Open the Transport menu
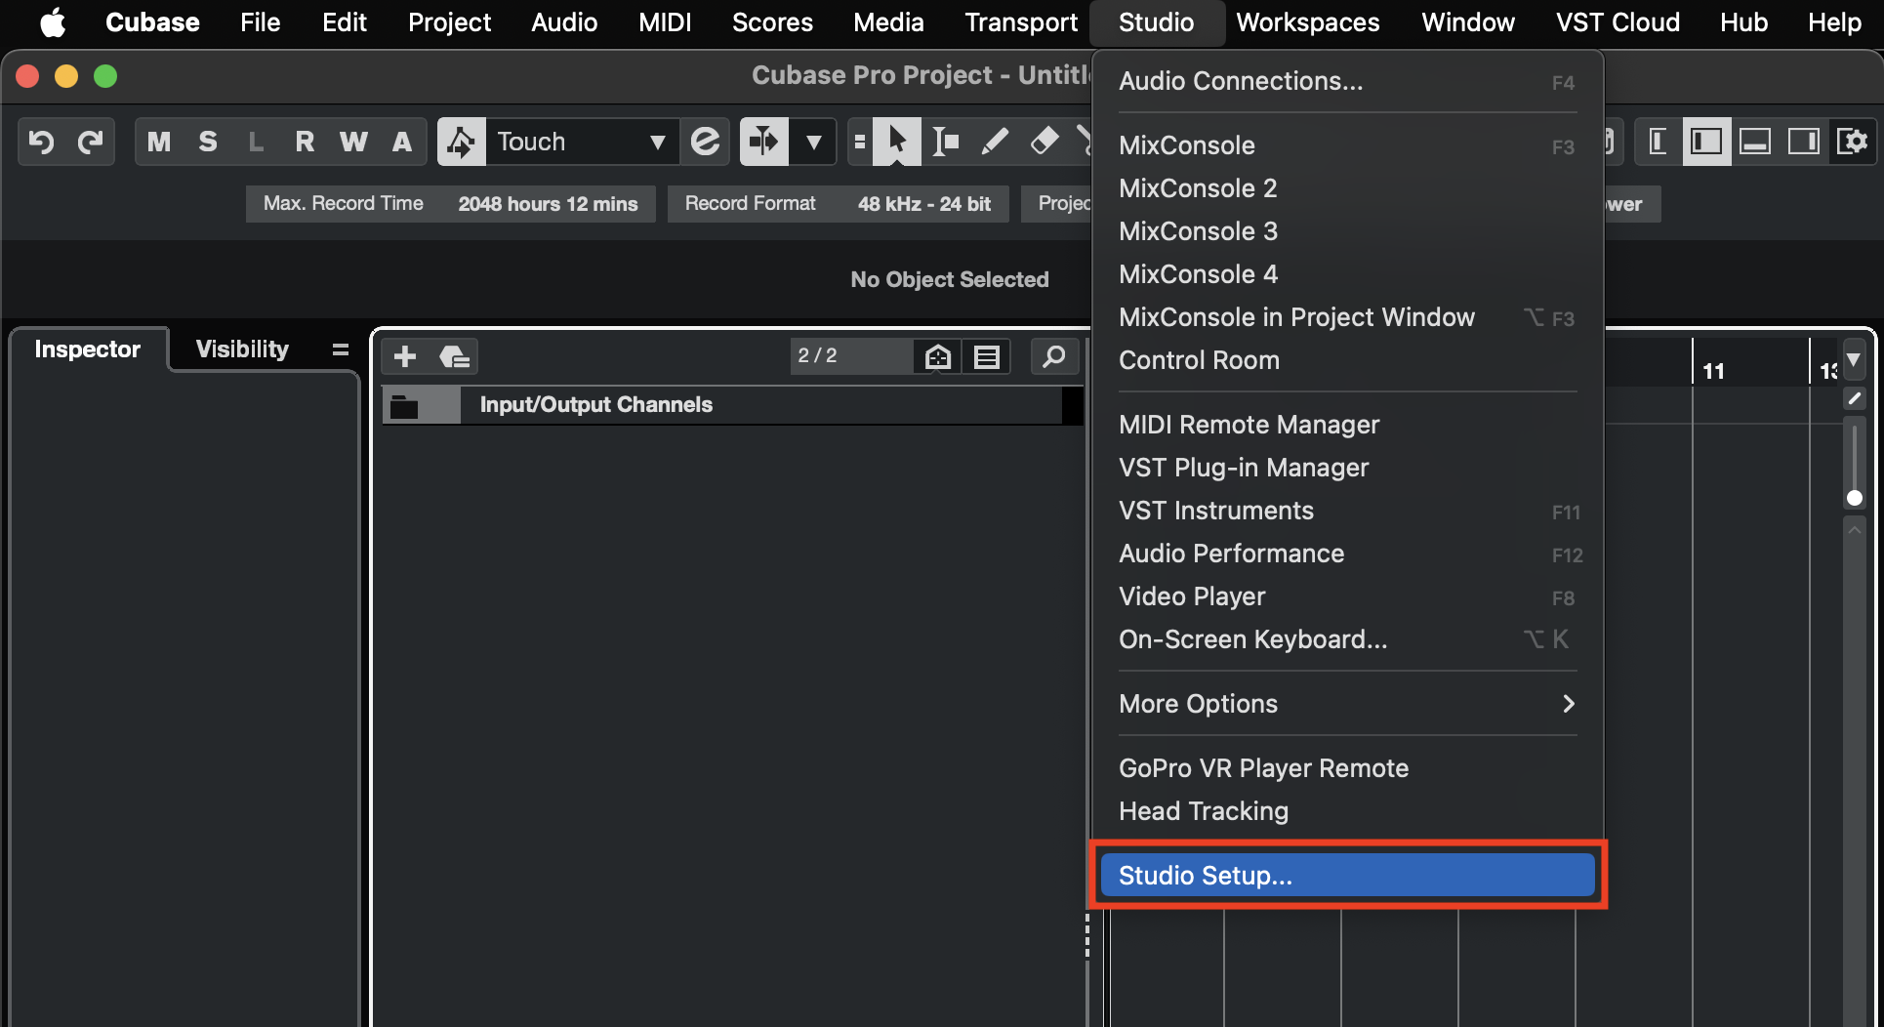 click(1021, 22)
